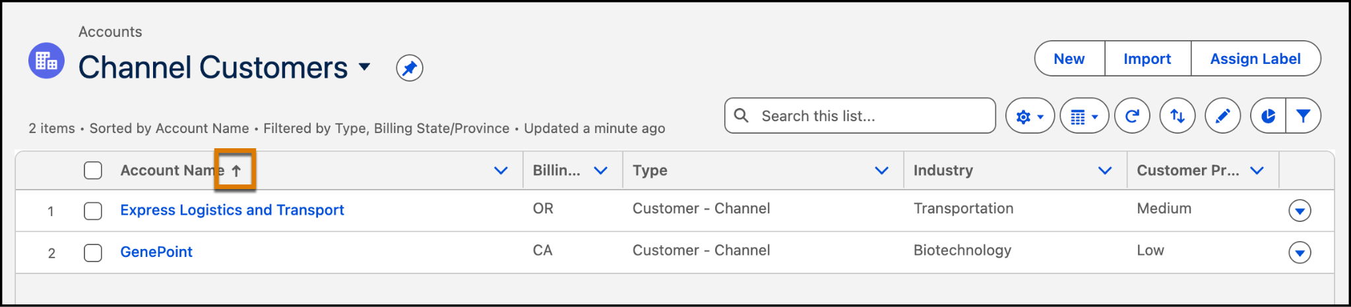1351x307 pixels.
Task: Refresh the list with the reload icon
Action: pyautogui.click(x=1132, y=116)
